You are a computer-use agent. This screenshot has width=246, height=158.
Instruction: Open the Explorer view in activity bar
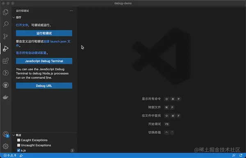(x=5, y=12)
